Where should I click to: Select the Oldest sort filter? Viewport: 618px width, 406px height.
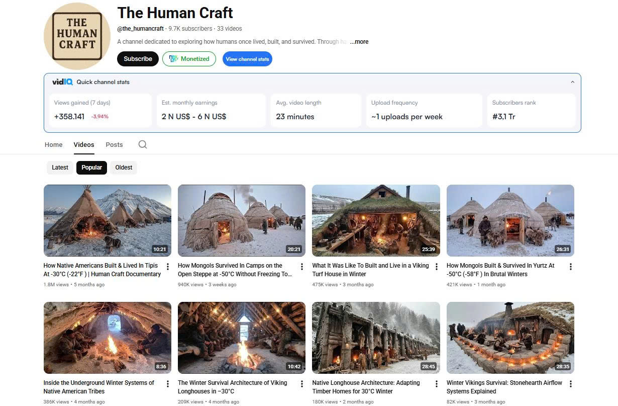pyautogui.click(x=124, y=168)
